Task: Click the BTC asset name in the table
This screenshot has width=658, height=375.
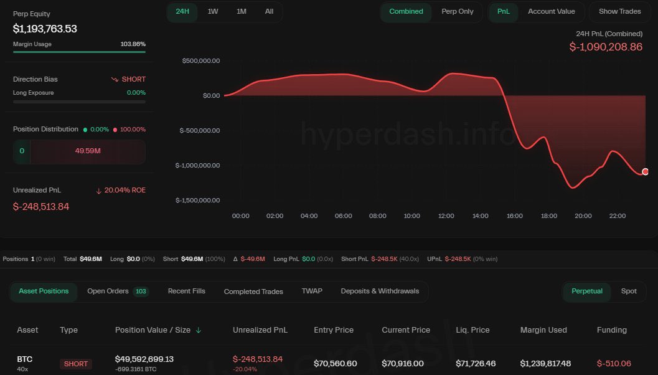Action: point(25,359)
